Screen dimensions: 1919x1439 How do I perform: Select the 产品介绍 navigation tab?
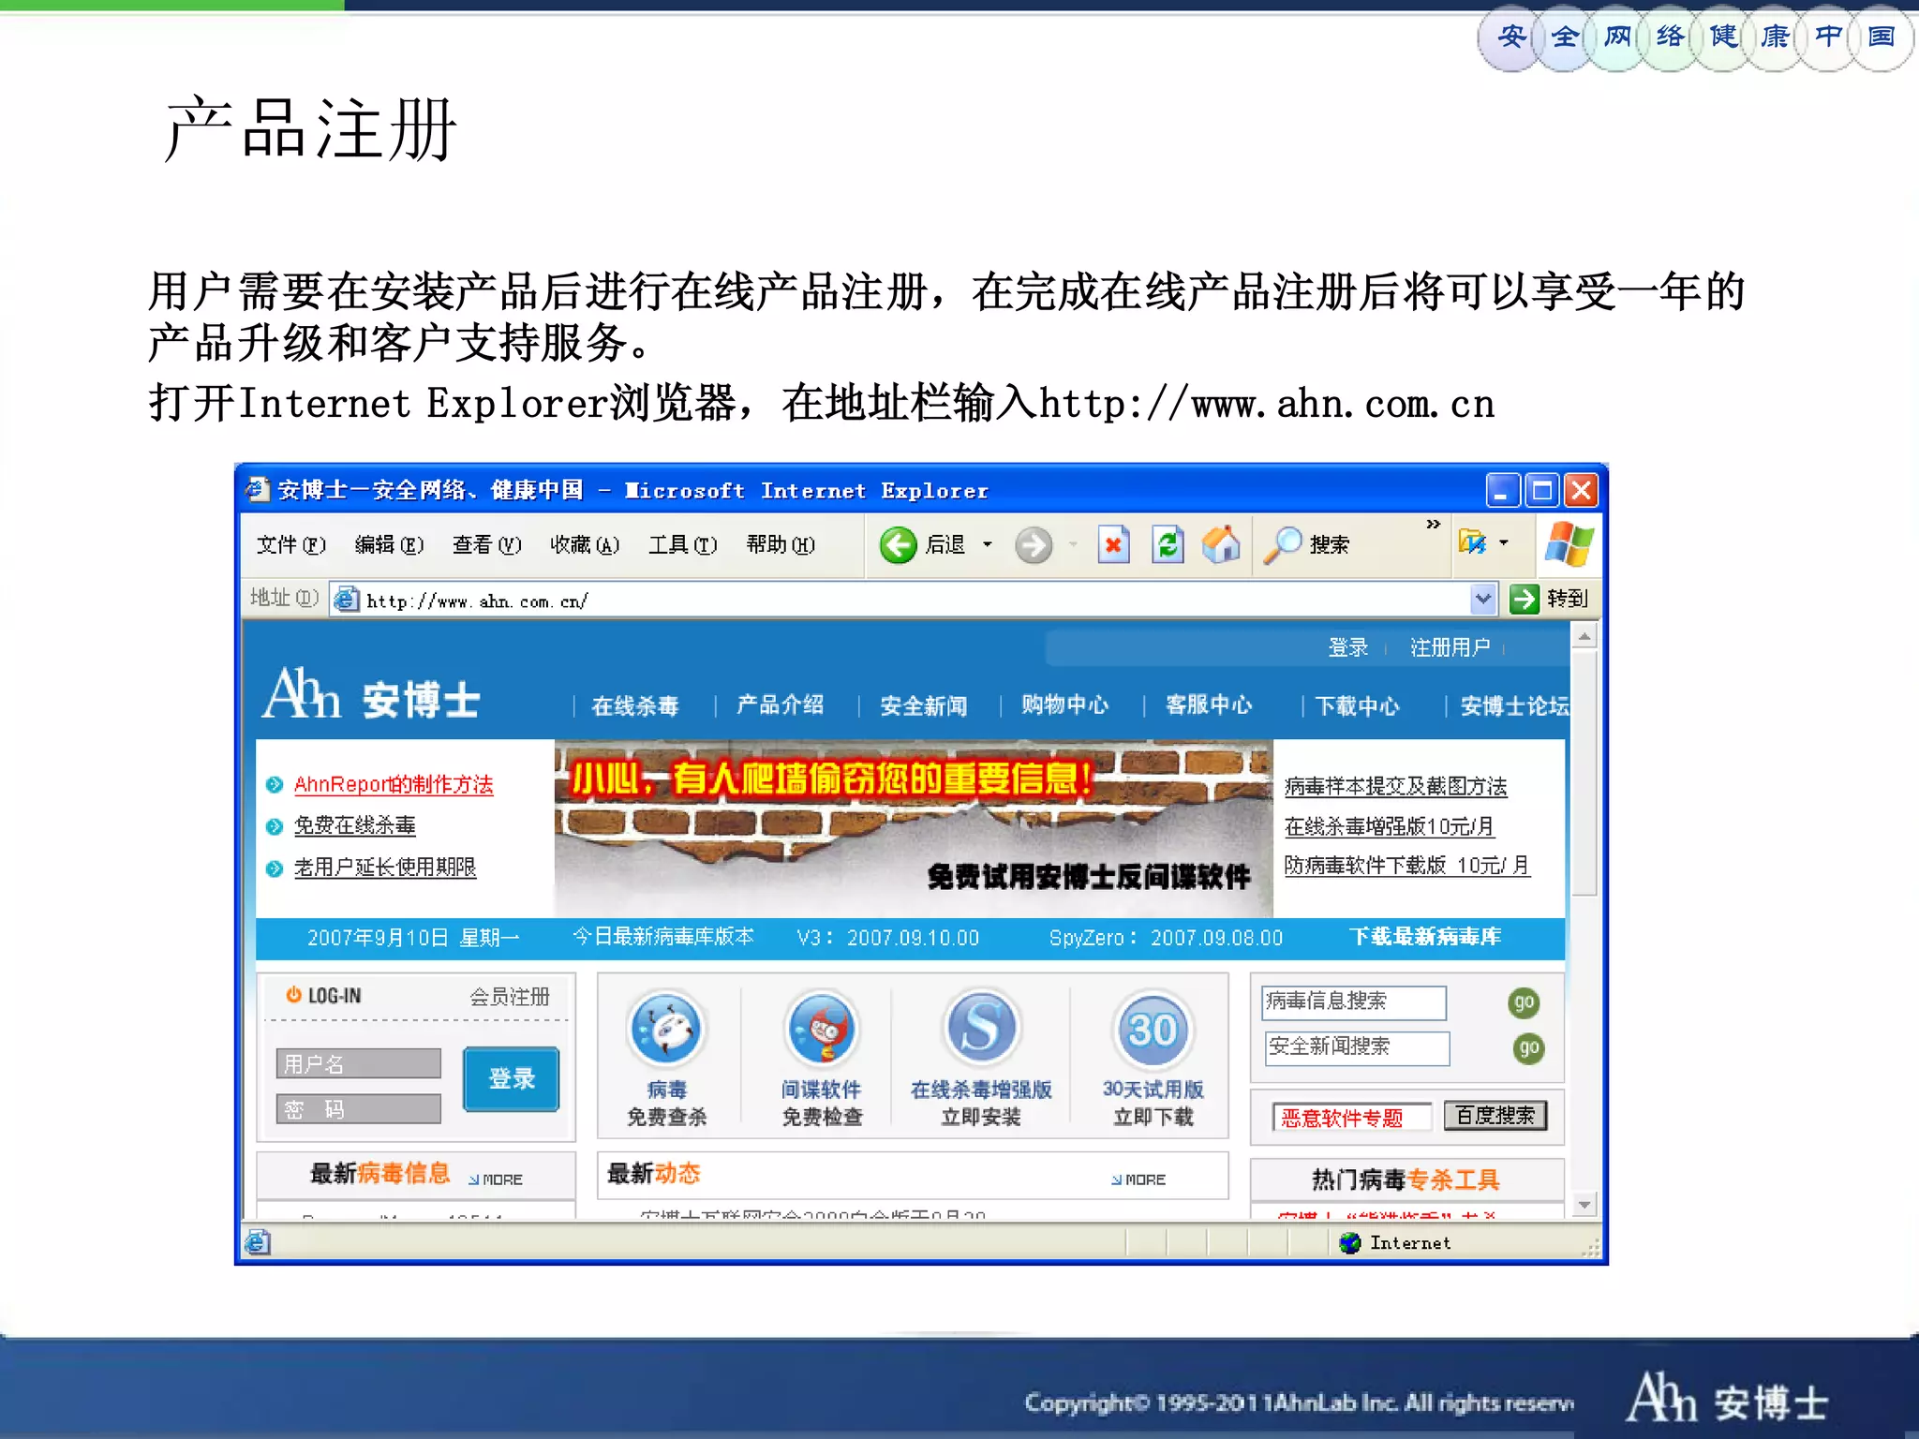click(780, 705)
